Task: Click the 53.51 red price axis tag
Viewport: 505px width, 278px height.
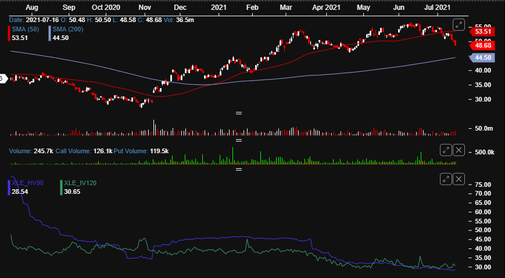Action: point(482,31)
